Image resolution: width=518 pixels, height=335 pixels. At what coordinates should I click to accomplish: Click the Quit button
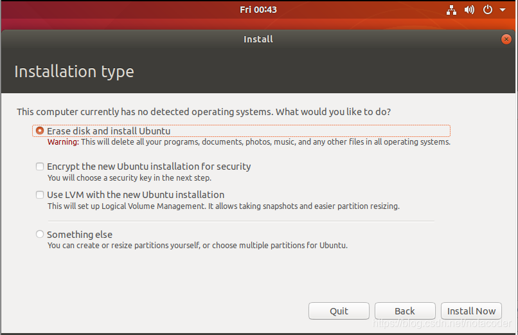339,311
